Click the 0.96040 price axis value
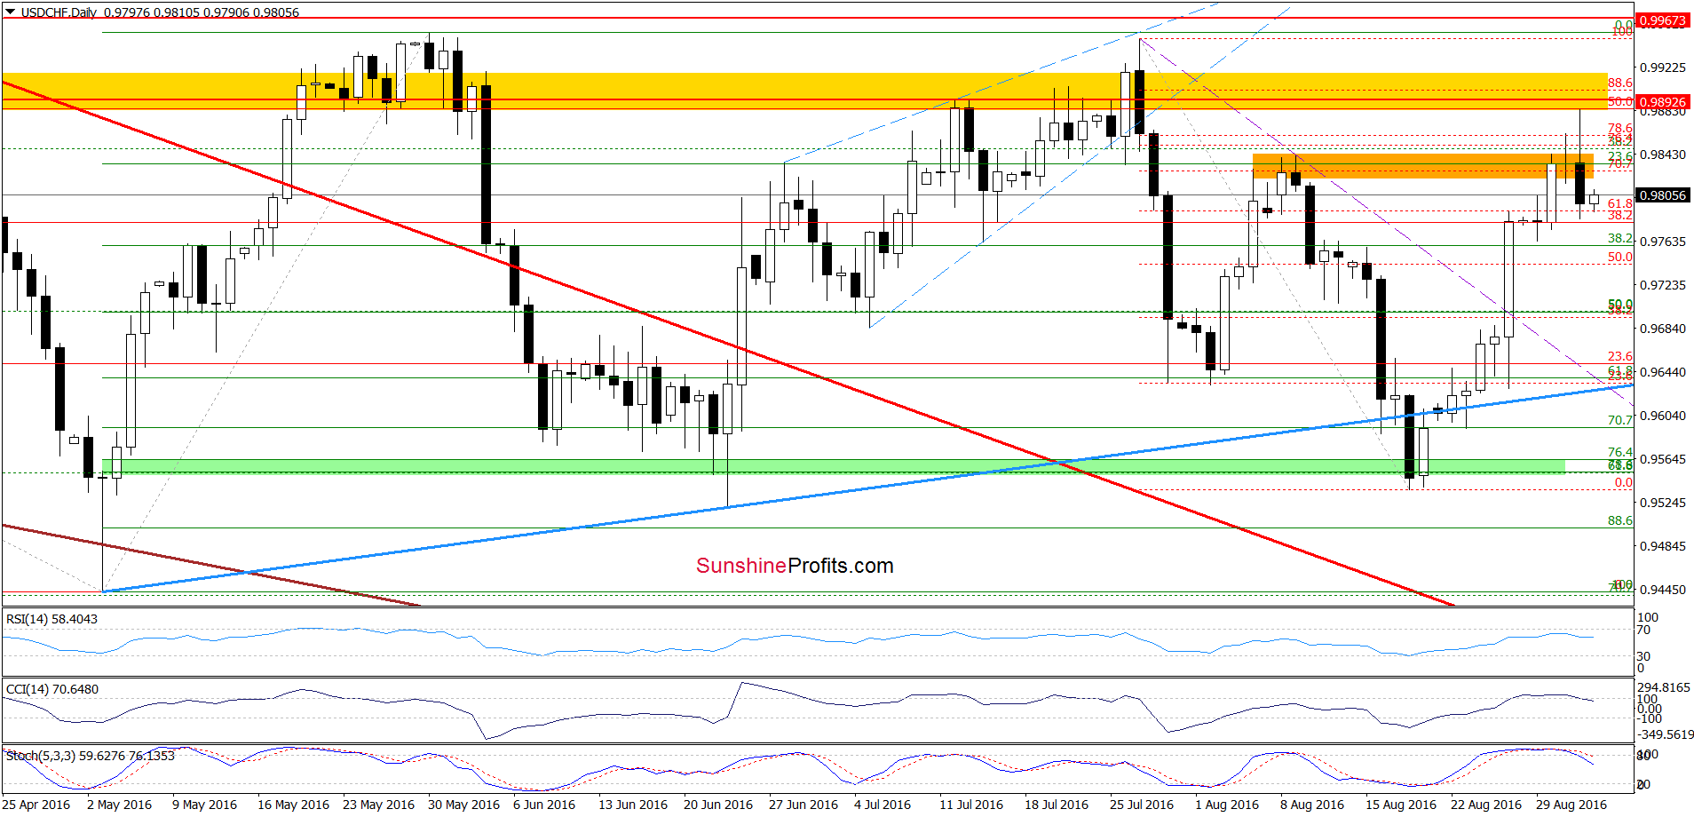The image size is (1694, 817). 1662,416
